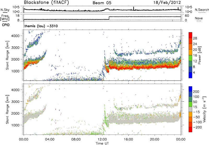The width and height of the screenshot is (209, 145).
Task: Click the 'N.Sky' legend label
Action: pyautogui.click(x=5, y=10)
